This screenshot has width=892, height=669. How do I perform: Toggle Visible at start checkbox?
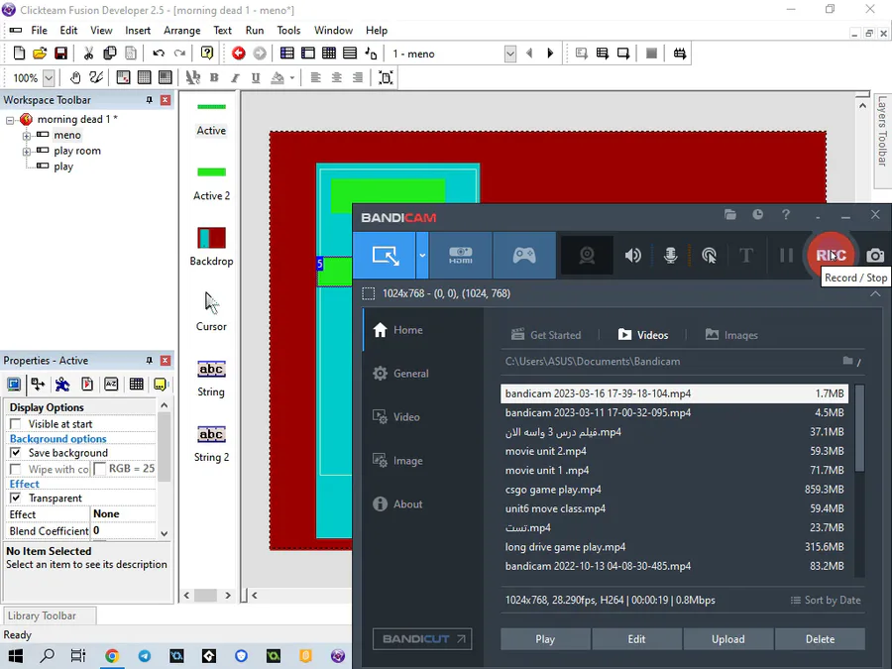pos(16,424)
